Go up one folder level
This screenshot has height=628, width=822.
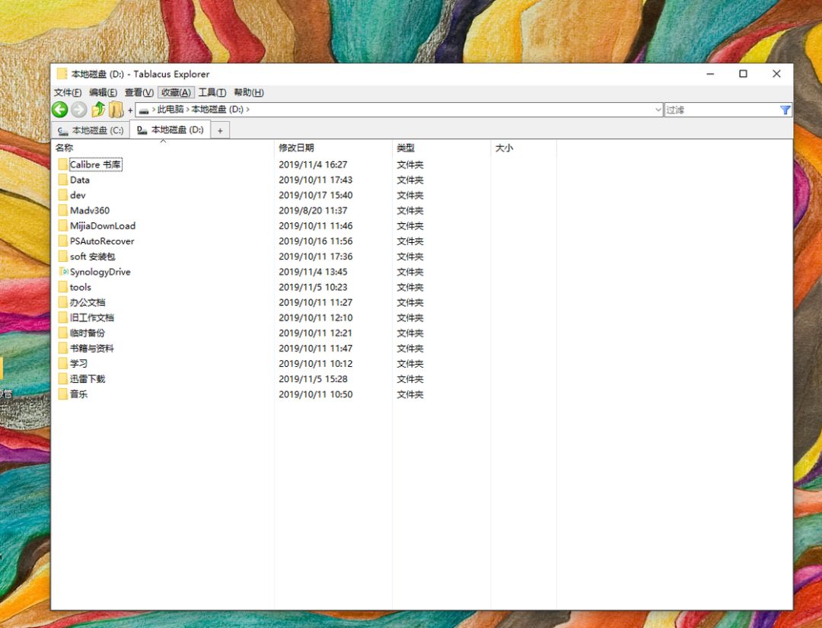point(98,110)
